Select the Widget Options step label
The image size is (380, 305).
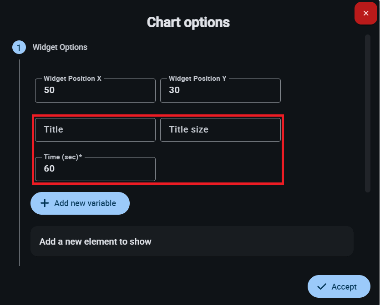60,47
